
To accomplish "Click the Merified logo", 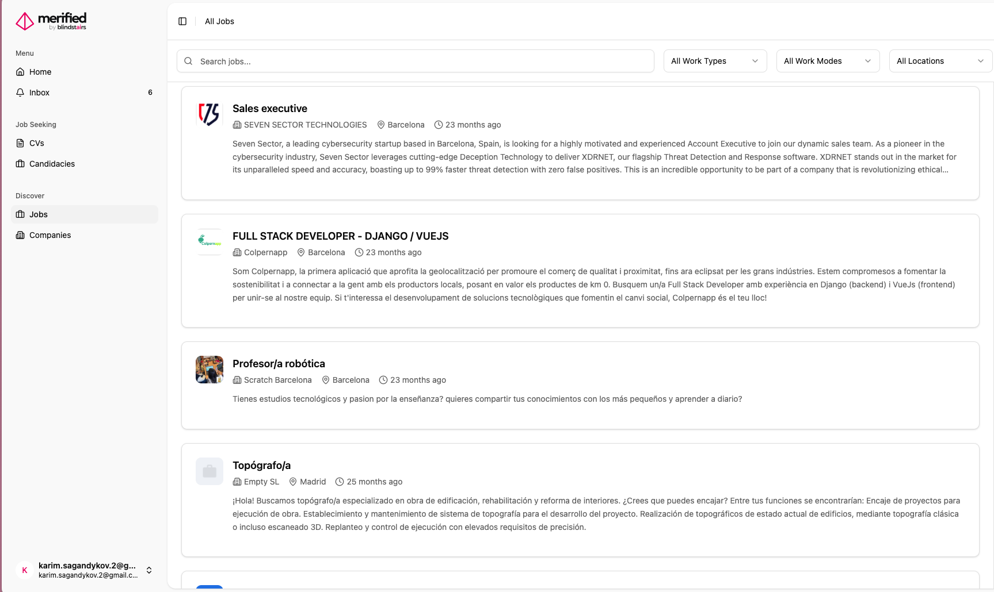I will pos(51,21).
